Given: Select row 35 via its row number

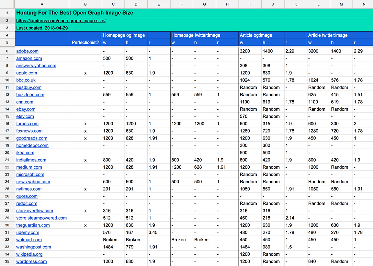Looking at the screenshot, I should tap(7, 261).
